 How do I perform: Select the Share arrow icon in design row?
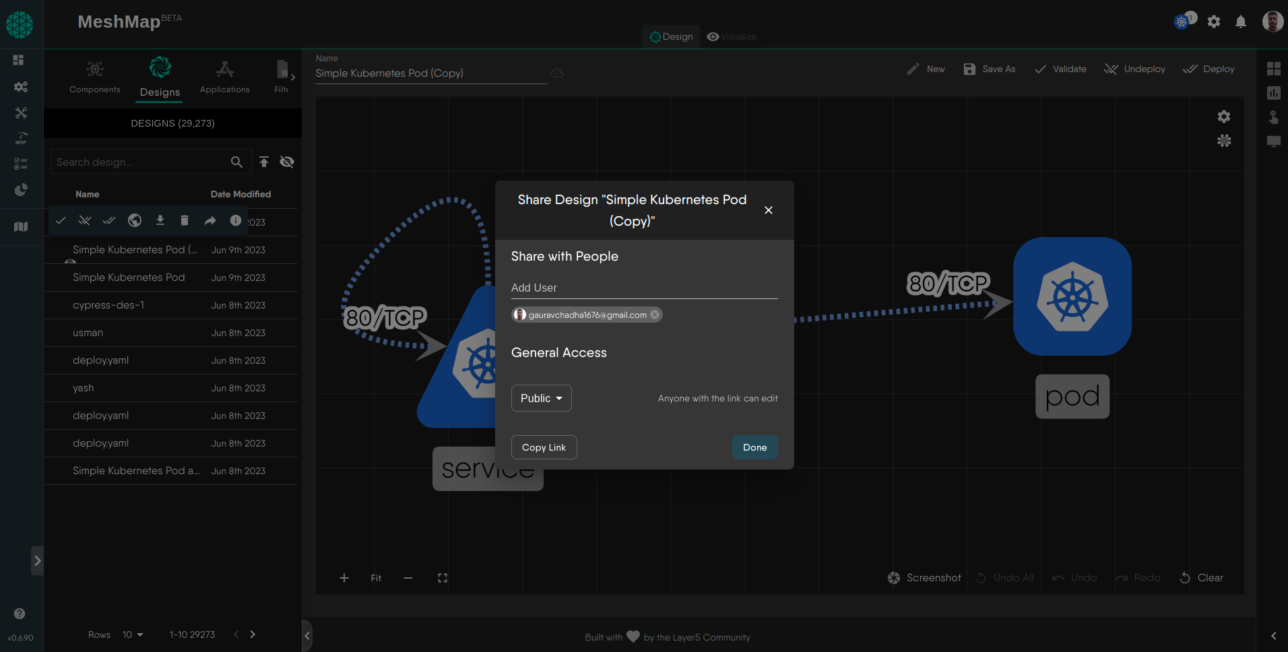coord(210,220)
